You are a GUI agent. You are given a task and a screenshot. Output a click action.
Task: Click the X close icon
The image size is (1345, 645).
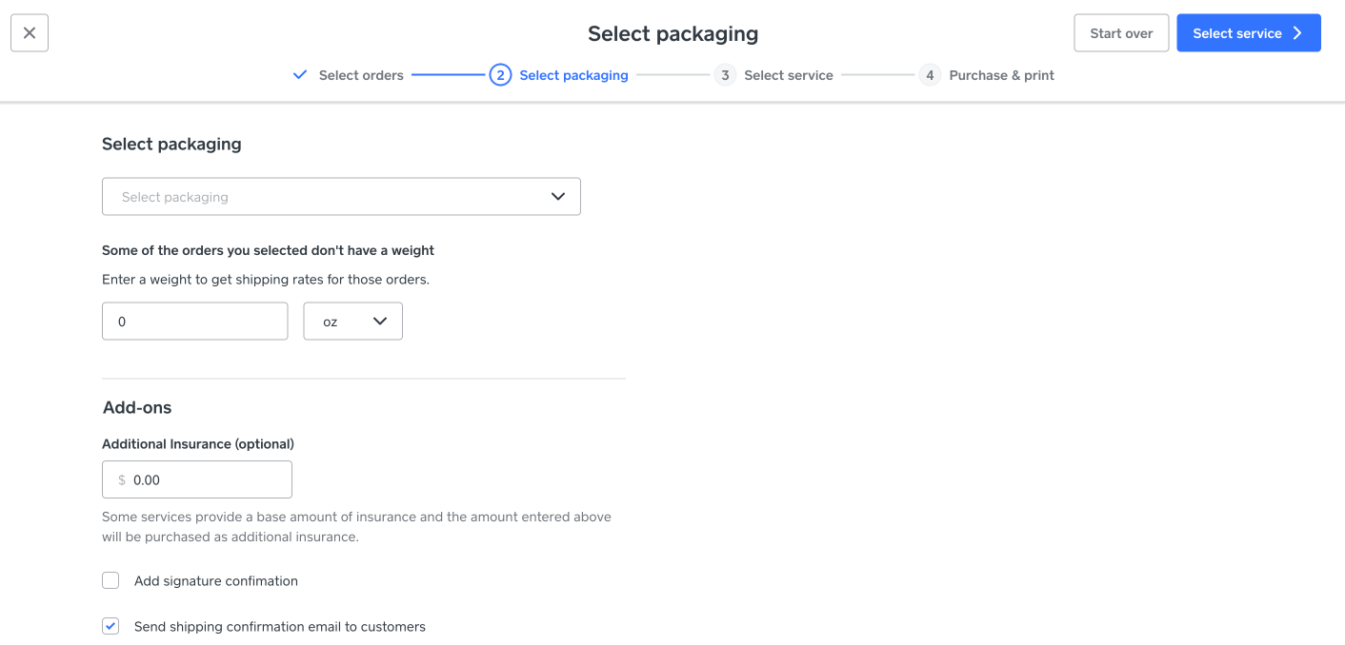[30, 33]
